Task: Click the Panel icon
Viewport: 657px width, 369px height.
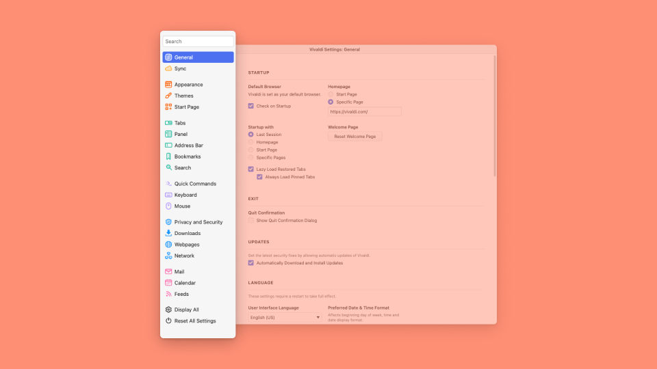Action: [168, 135]
